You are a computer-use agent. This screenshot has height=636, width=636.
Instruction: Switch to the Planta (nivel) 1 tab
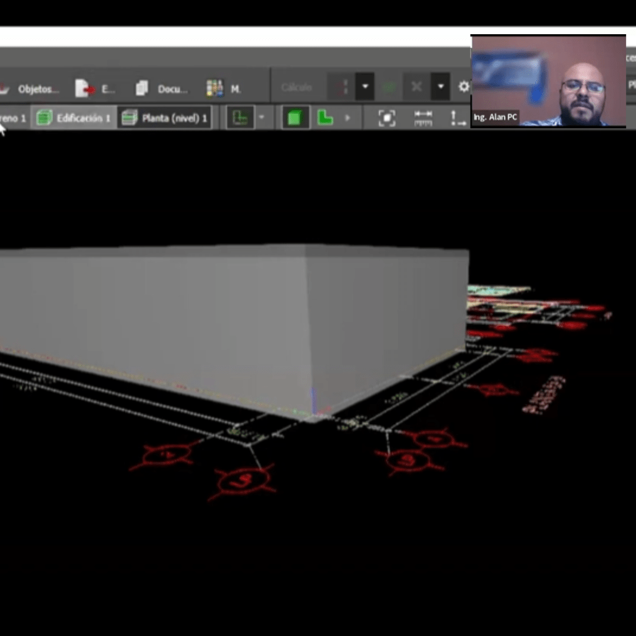pos(165,118)
